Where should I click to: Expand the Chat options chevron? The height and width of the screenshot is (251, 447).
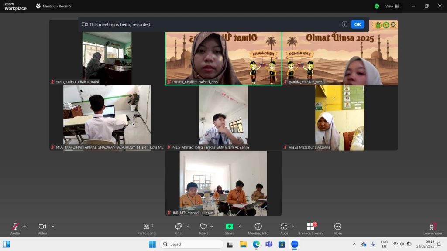(x=188, y=226)
